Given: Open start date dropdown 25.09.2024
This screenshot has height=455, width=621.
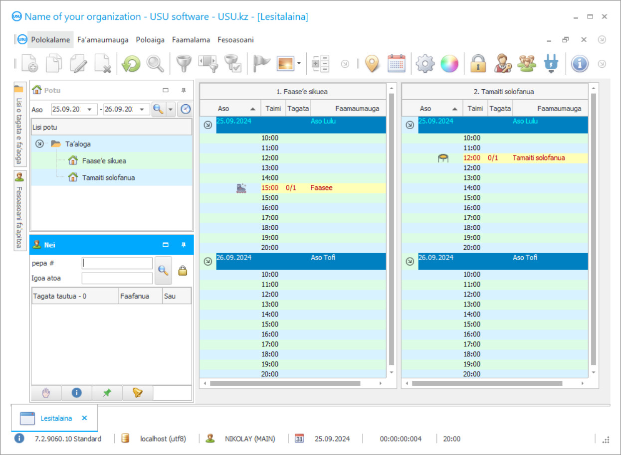Looking at the screenshot, I should coord(91,109).
